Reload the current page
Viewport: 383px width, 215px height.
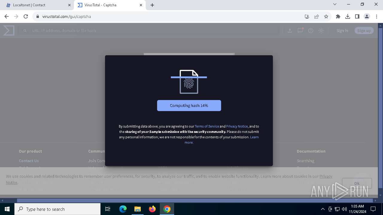pyautogui.click(x=26, y=16)
